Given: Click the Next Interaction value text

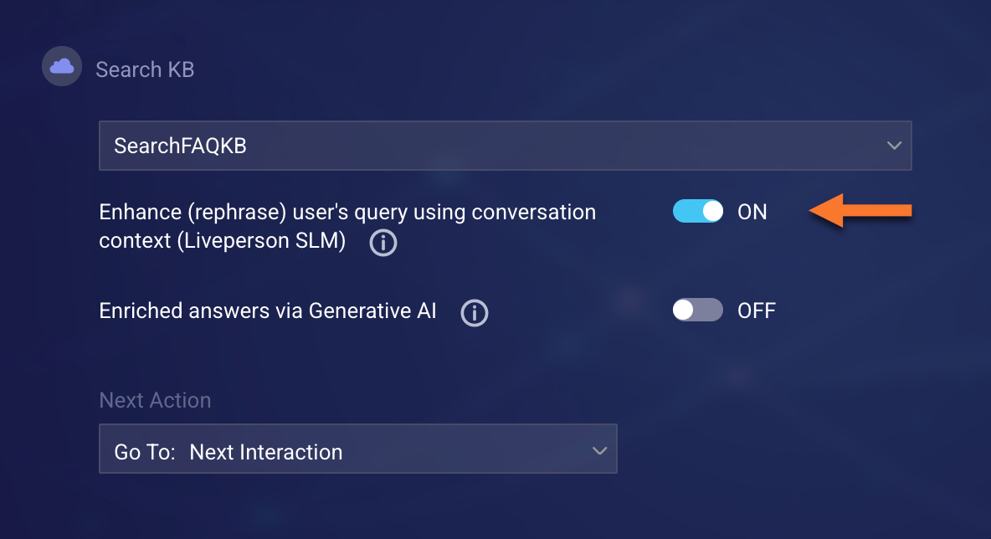Looking at the screenshot, I should coord(266,452).
